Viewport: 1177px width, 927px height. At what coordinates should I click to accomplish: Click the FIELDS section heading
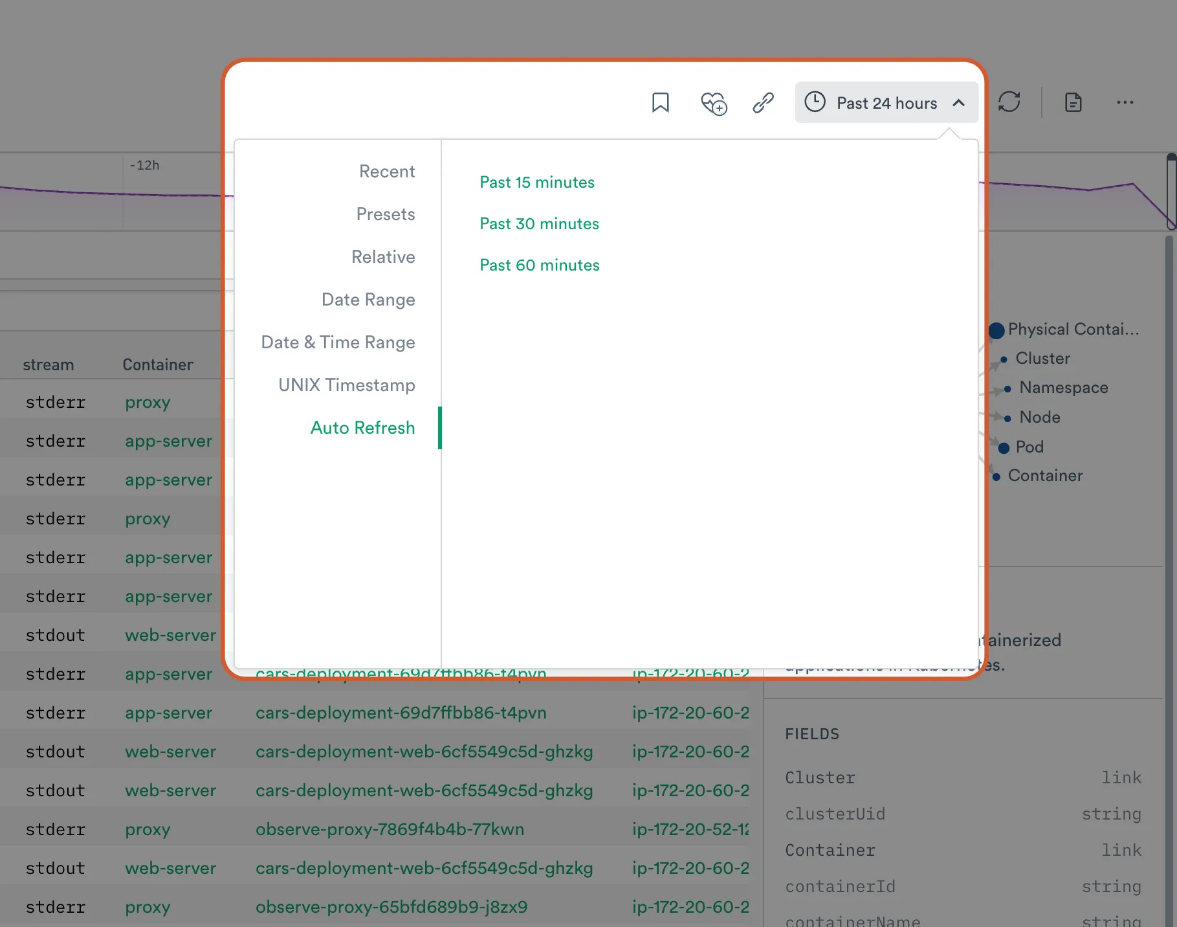[x=812, y=734]
